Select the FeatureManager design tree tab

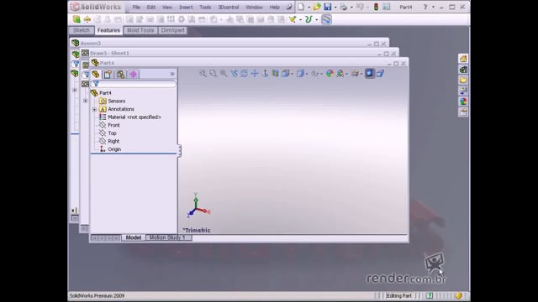(x=96, y=74)
